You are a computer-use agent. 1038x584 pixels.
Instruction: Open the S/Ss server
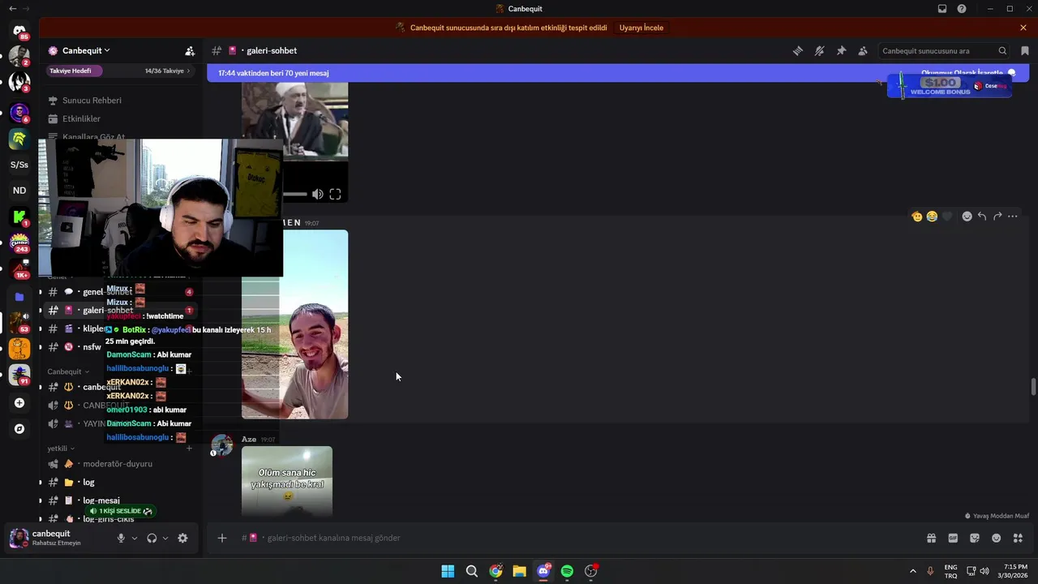(19, 165)
